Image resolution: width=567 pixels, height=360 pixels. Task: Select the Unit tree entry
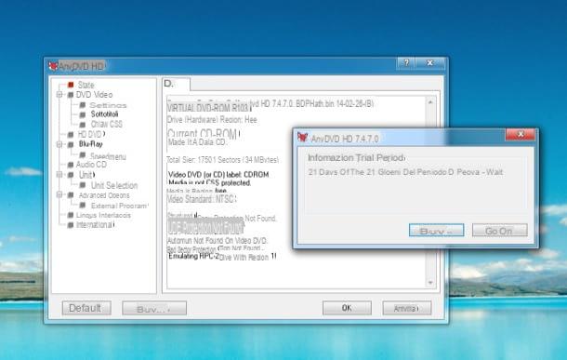86,175
